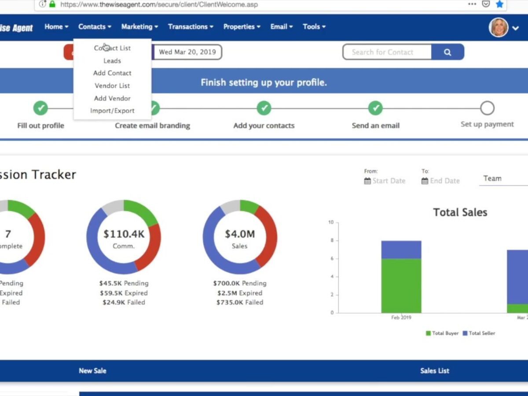Click the $110.4K Comm. donut chart

[x=124, y=237]
